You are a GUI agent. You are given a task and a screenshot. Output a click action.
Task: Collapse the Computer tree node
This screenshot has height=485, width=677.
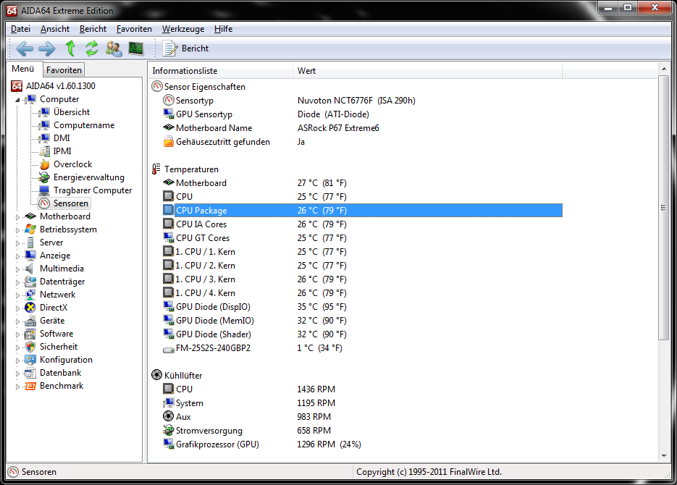(17, 100)
